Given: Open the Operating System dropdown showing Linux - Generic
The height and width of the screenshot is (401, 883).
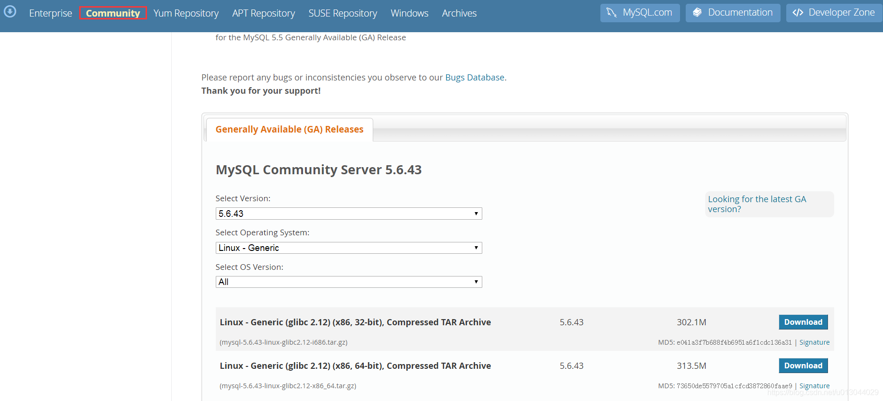Looking at the screenshot, I should click(349, 248).
